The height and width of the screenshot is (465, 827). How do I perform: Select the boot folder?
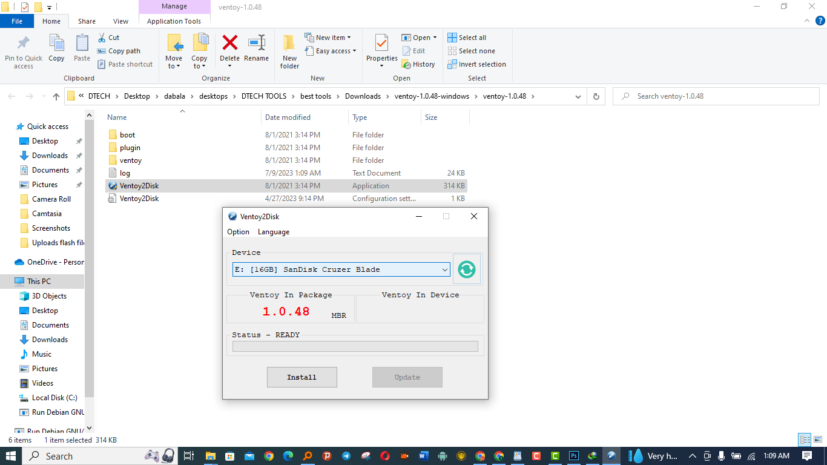click(127, 135)
